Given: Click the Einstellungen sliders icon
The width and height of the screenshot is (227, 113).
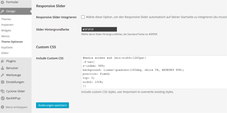Looking at the screenshot, I should 3,82.
